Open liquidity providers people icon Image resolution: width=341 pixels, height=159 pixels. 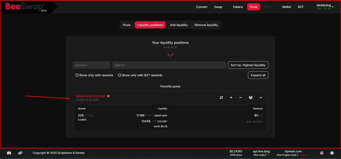coord(251,97)
